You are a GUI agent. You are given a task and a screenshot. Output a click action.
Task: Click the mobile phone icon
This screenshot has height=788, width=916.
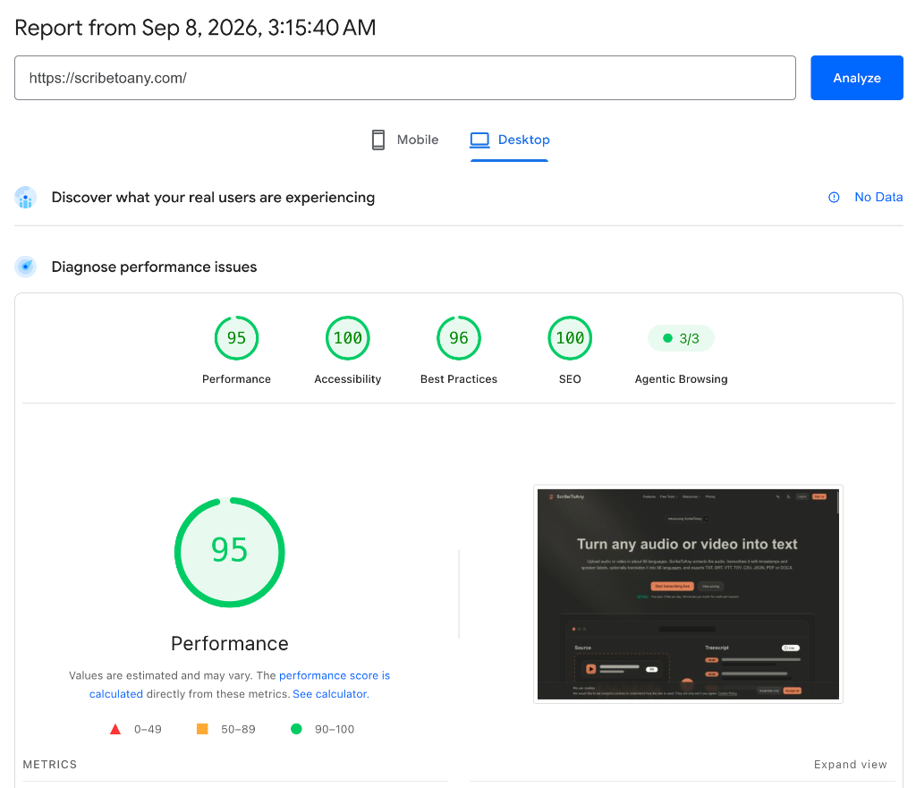pos(378,140)
